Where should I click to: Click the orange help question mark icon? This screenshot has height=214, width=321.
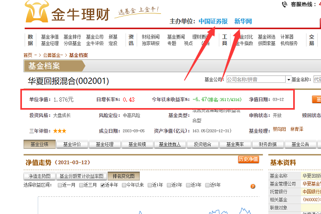pyautogui.click(x=253, y=186)
